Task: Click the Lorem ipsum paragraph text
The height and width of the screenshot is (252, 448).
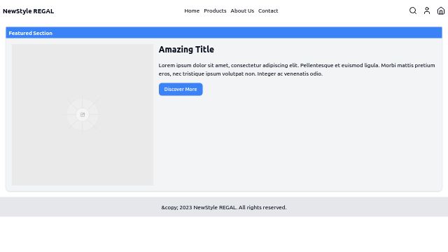Action: (x=297, y=69)
